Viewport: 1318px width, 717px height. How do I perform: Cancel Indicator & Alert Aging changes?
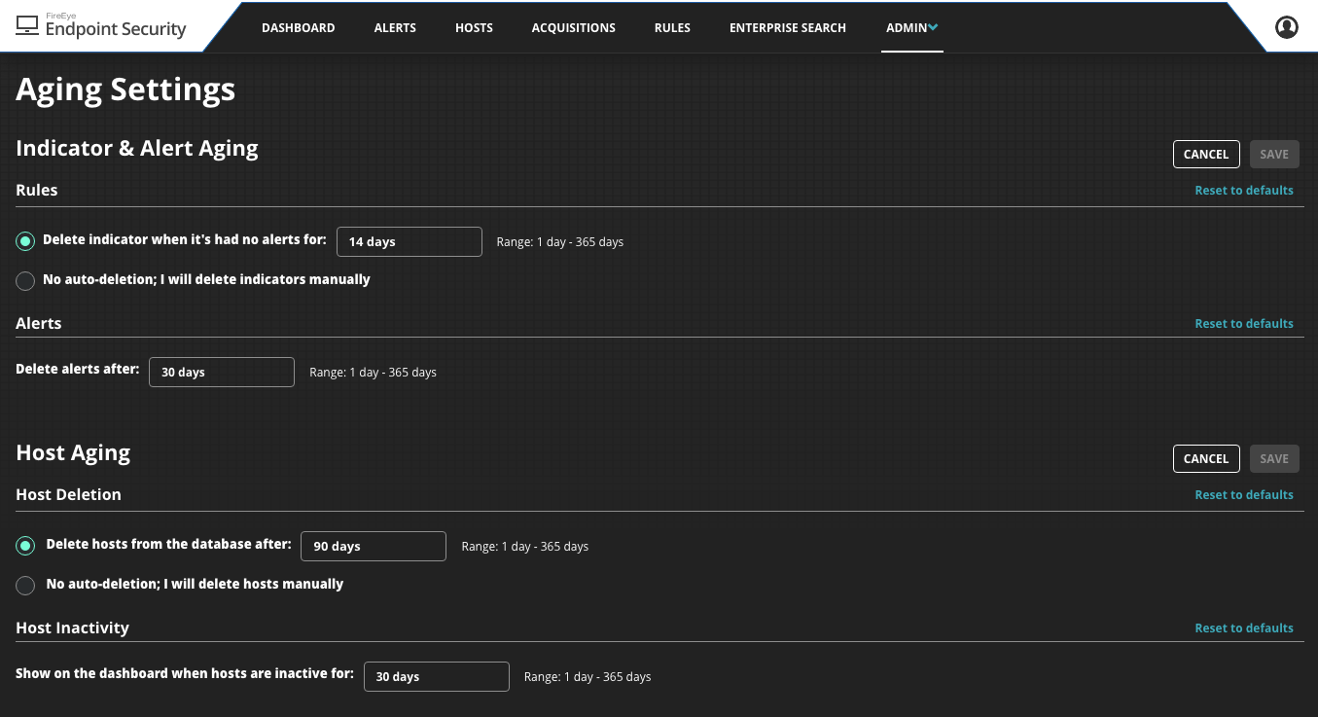coord(1206,154)
